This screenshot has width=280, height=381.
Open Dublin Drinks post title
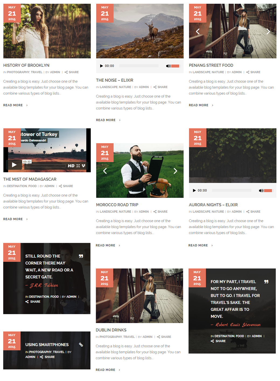[x=111, y=330]
